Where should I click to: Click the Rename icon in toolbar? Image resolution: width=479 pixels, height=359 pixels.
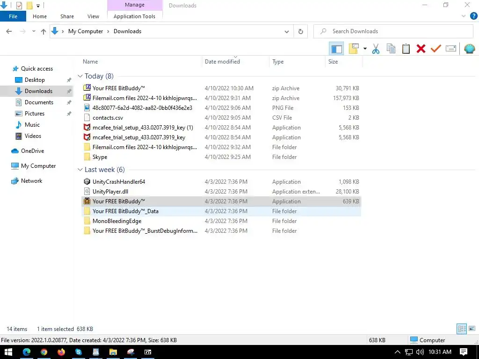click(451, 49)
